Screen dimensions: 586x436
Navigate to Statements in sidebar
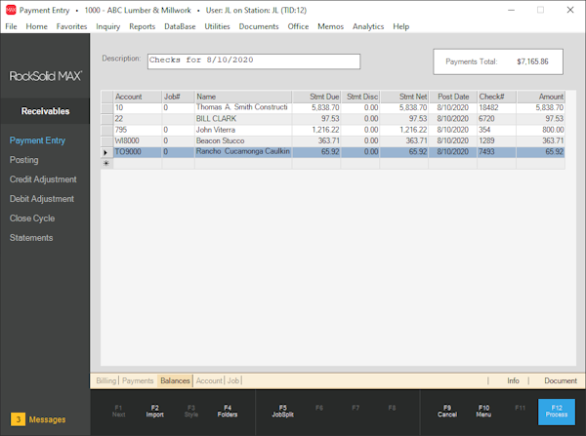pyautogui.click(x=31, y=238)
